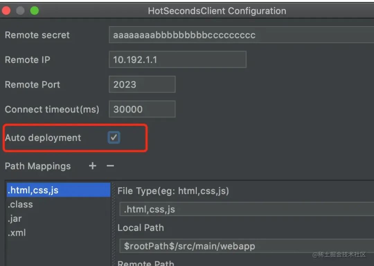Add a new path mapping with plus icon
The height and width of the screenshot is (266, 374).
coord(92,166)
